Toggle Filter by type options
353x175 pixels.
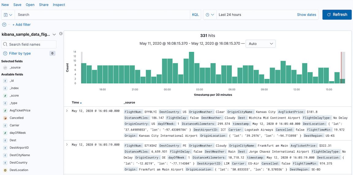point(20,53)
